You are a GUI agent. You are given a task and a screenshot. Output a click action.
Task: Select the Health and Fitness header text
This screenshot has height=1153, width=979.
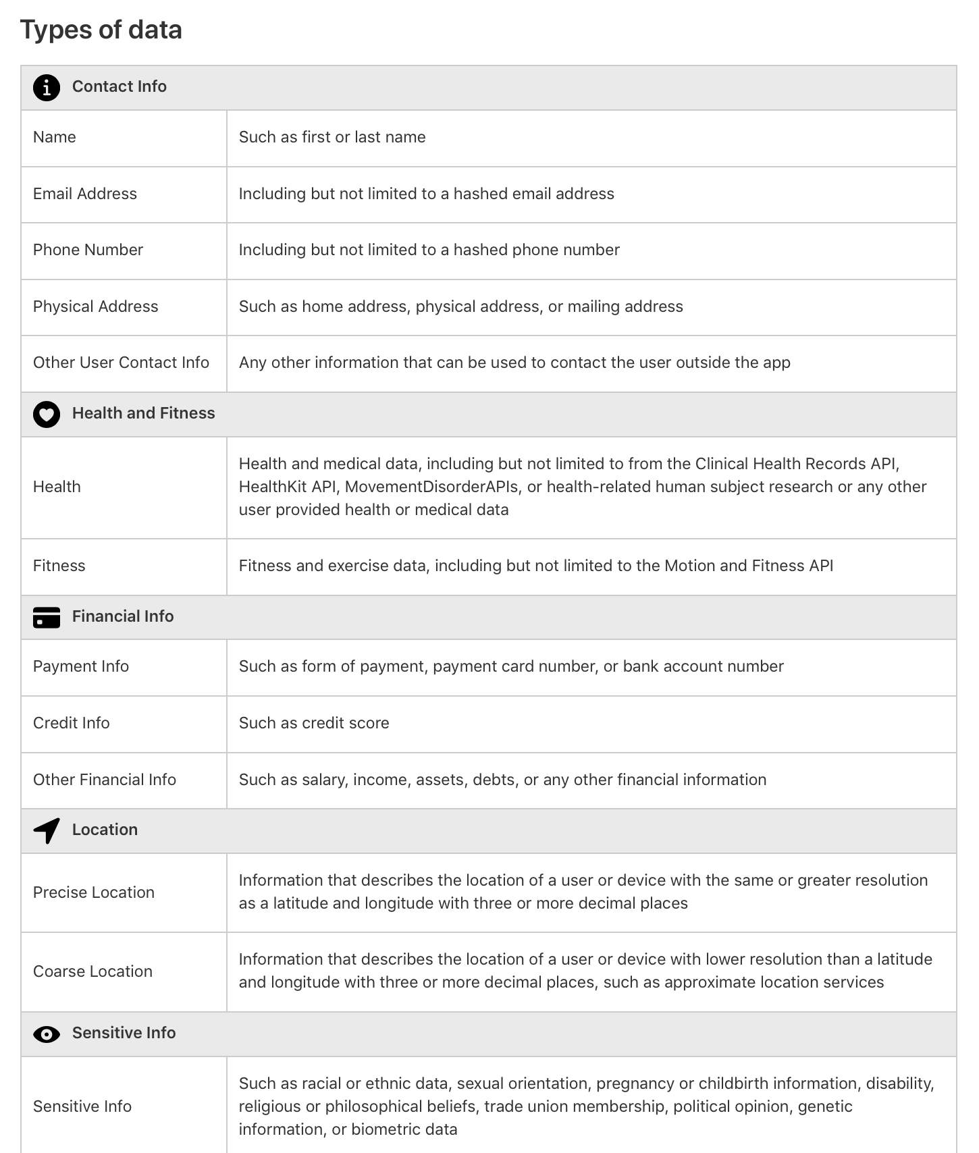coord(143,413)
